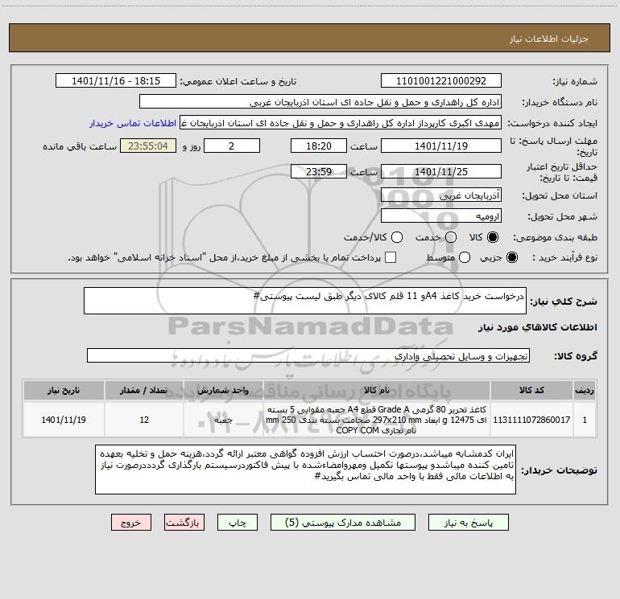Click product code 1131111072860017 cell
Viewport: 620px width, 599px height.
531,420
